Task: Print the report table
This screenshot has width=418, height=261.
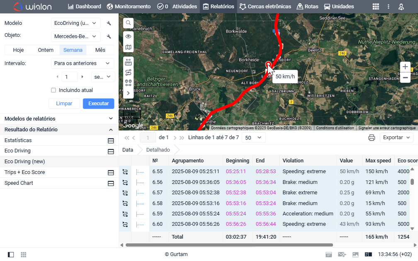Action: click(372, 138)
